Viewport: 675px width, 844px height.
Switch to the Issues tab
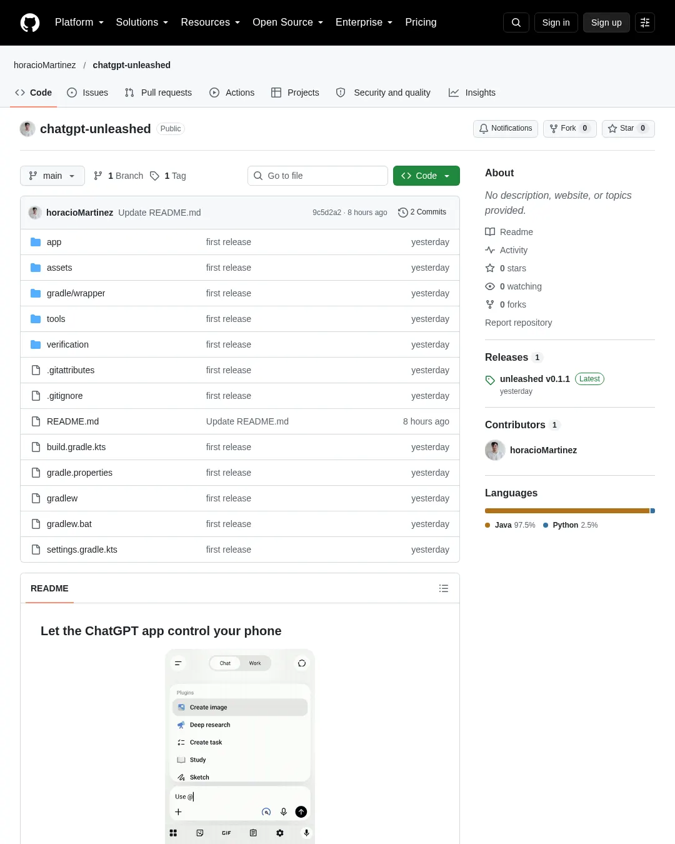click(87, 93)
